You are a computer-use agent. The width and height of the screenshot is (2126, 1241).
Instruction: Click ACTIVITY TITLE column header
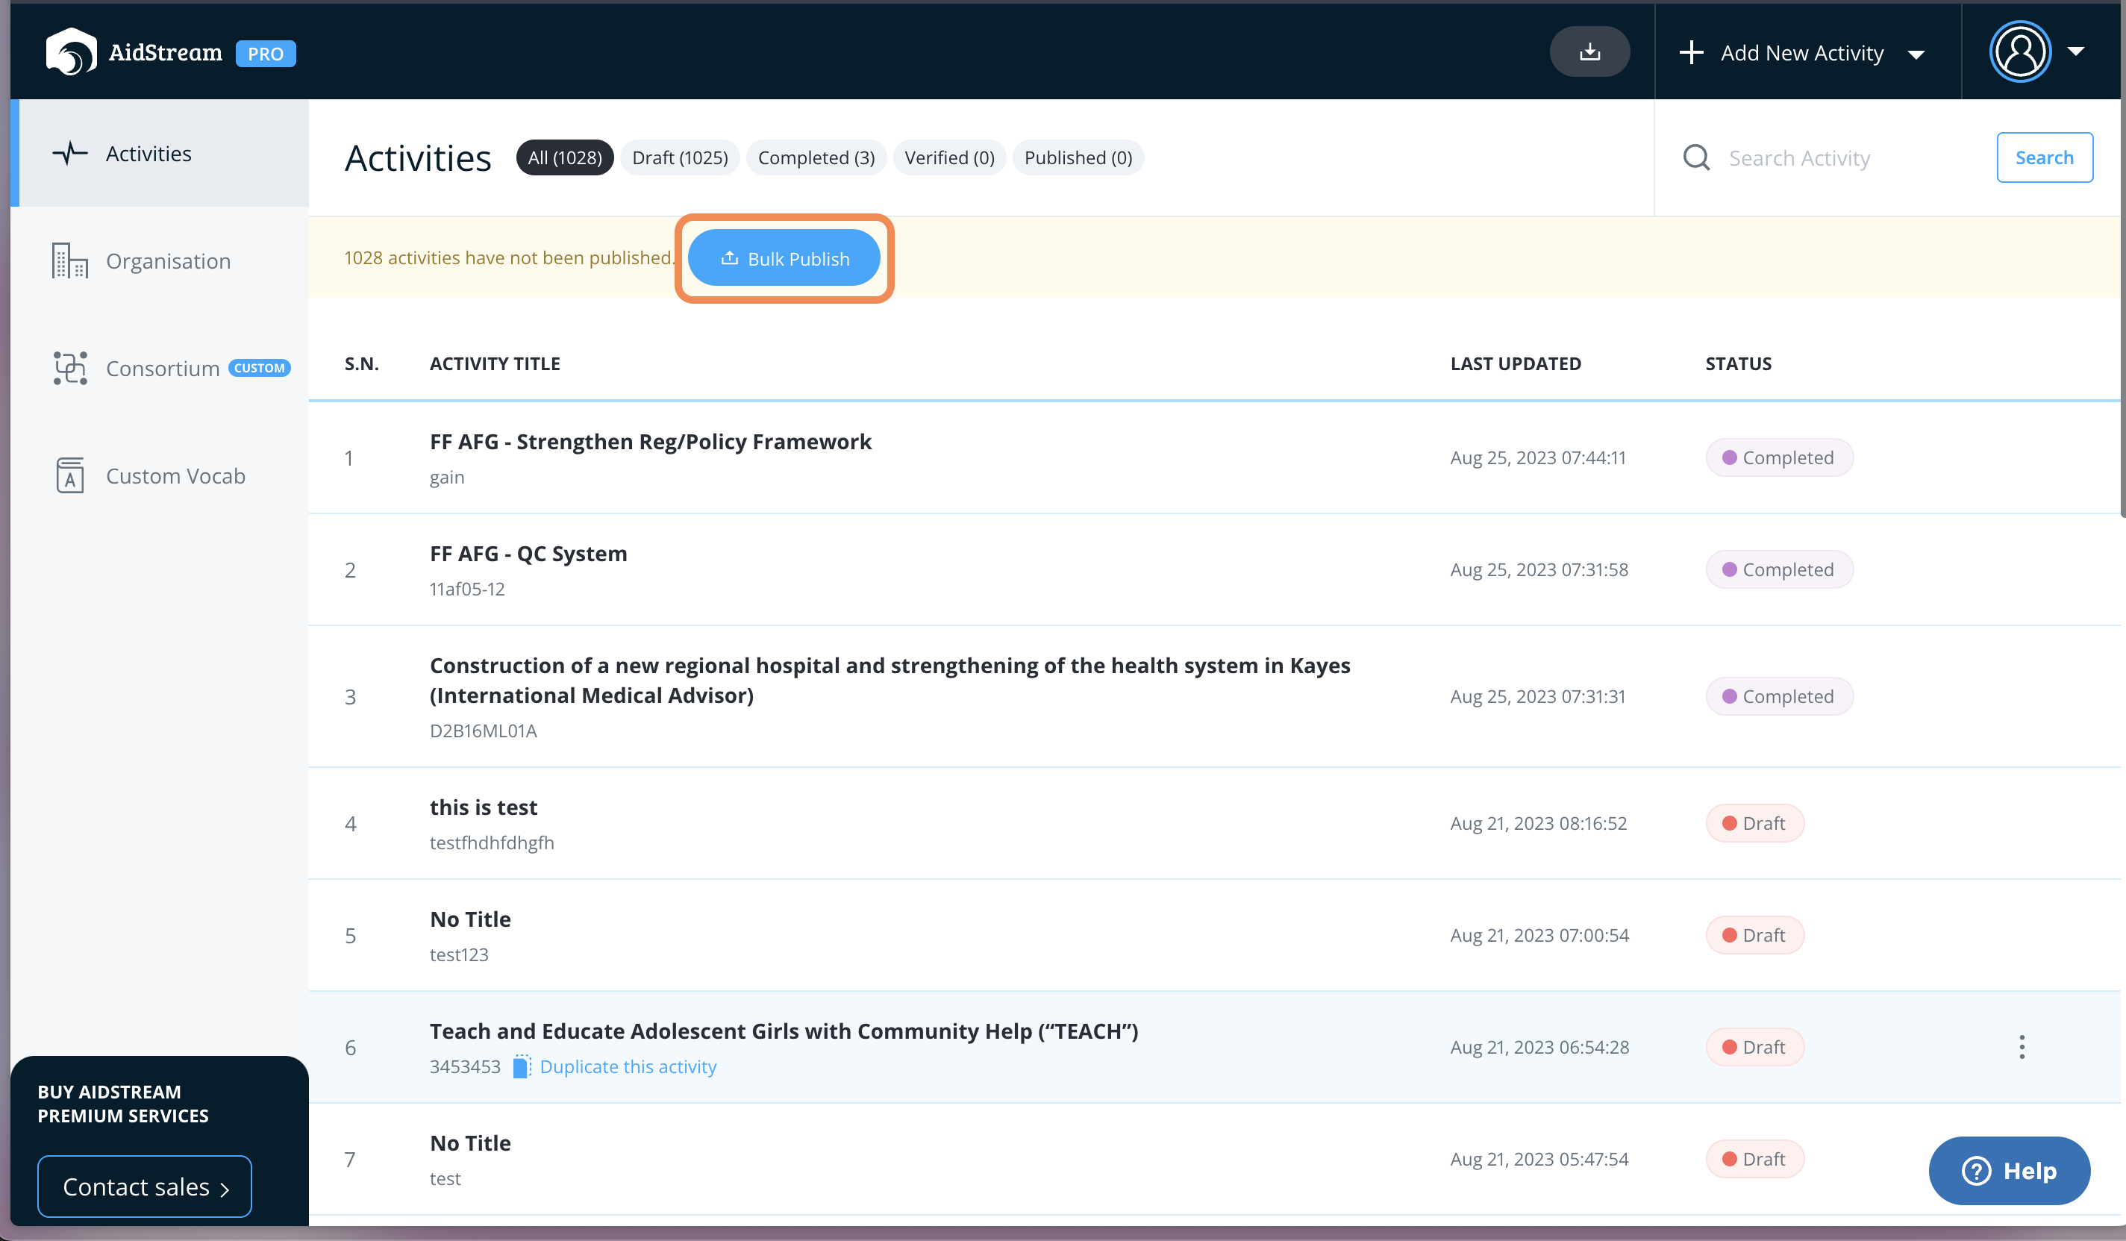[495, 363]
